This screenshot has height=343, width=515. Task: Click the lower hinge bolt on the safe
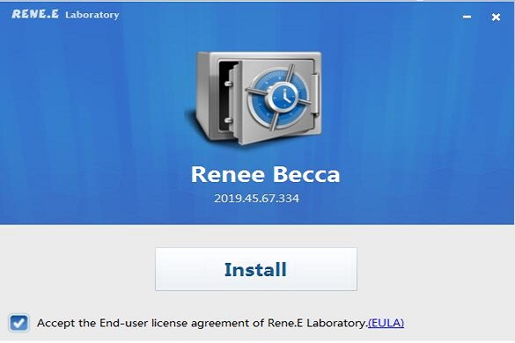click(x=229, y=120)
